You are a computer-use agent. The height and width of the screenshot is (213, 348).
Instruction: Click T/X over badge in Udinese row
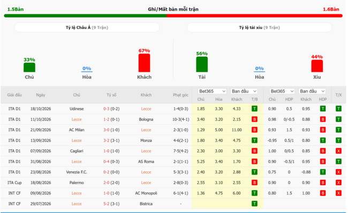click(x=338, y=109)
